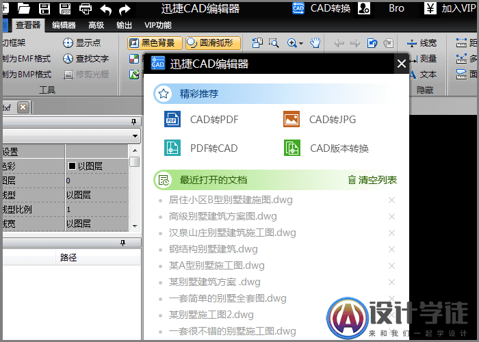Open 某别墅建筑方案 .dwg
The image size is (479, 342).
(x=214, y=282)
